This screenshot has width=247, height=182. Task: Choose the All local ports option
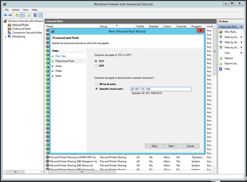(x=96, y=84)
